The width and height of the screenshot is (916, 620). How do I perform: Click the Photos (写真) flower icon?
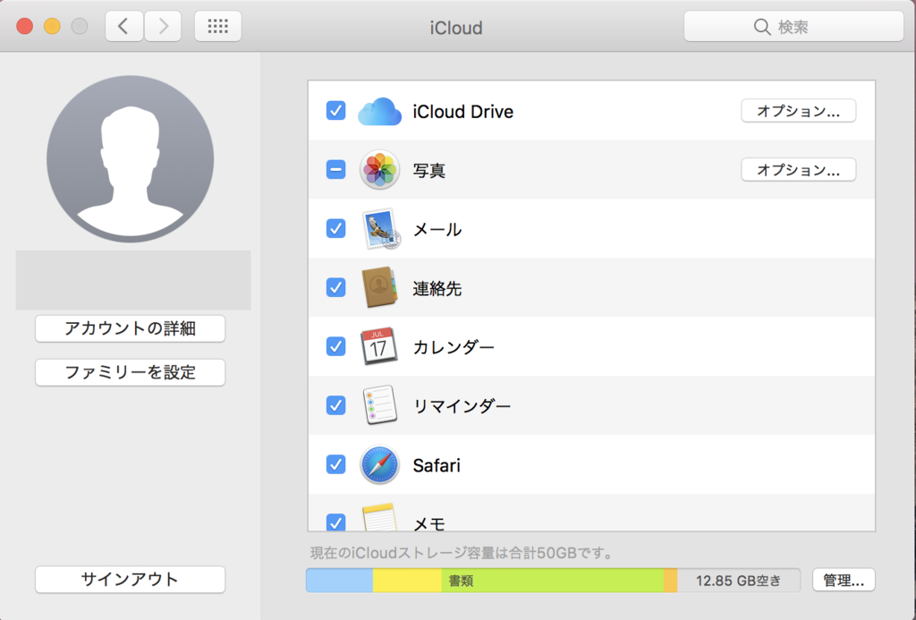coord(379,170)
